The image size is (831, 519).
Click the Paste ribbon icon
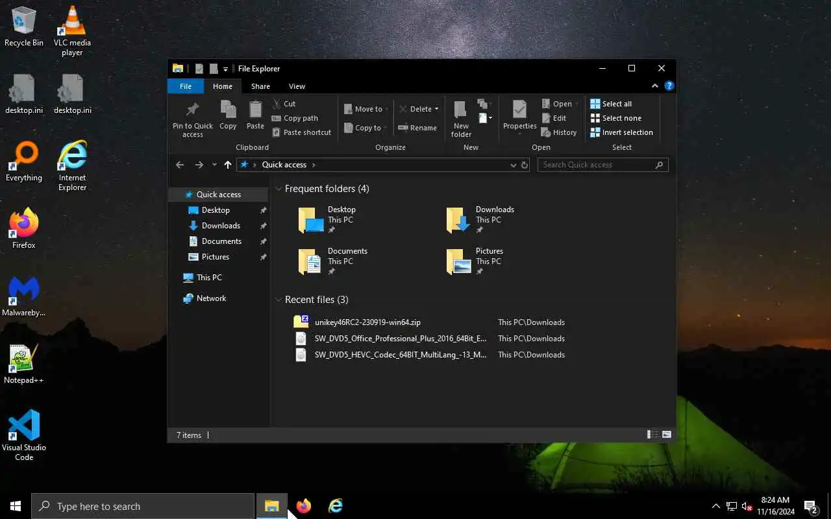[x=255, y=115]
